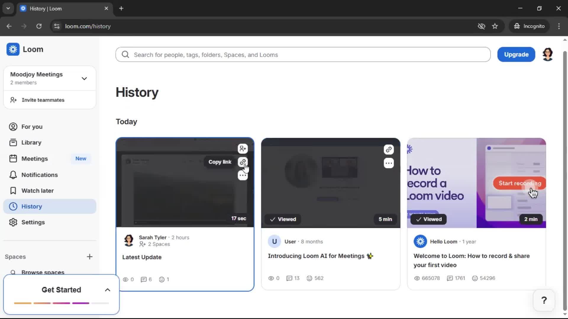Select the Library icon in sidebar
The image size is (568, 319).
coord(13,142)
